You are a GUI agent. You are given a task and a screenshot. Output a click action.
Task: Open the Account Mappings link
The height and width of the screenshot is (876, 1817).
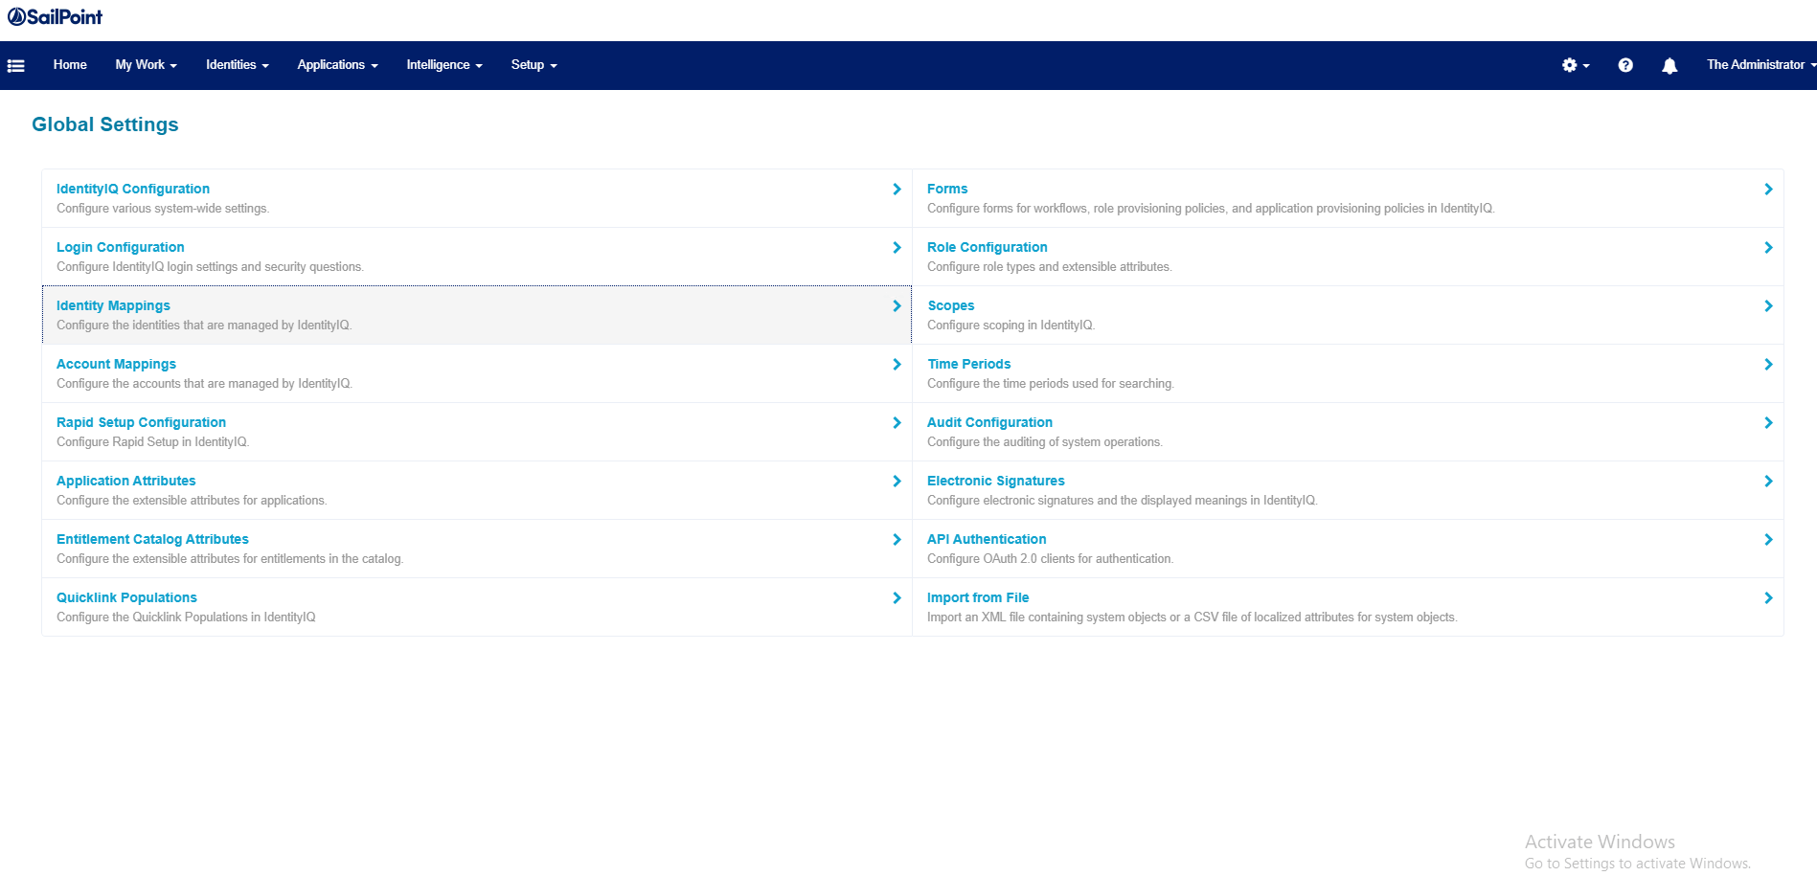(116, 365)
